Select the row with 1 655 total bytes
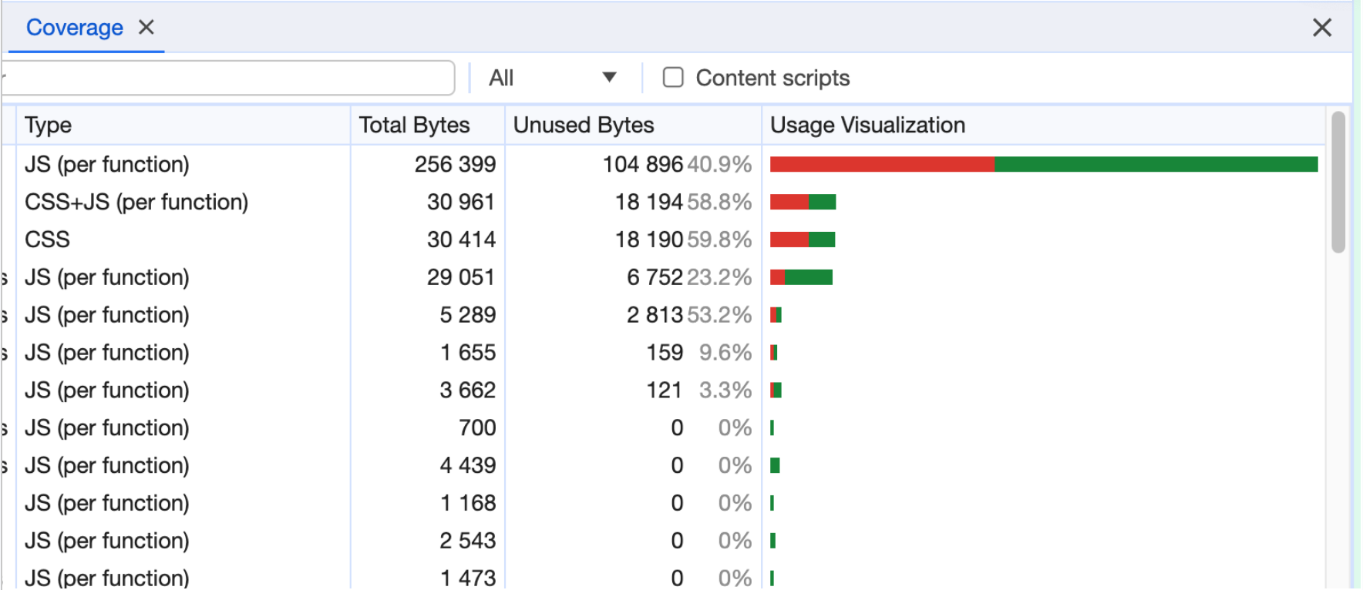The image size is (1363, 590). point(663,353)
